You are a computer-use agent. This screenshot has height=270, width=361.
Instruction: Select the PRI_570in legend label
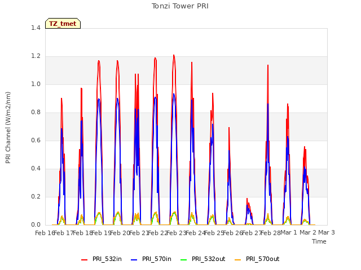tap(157, 259)
